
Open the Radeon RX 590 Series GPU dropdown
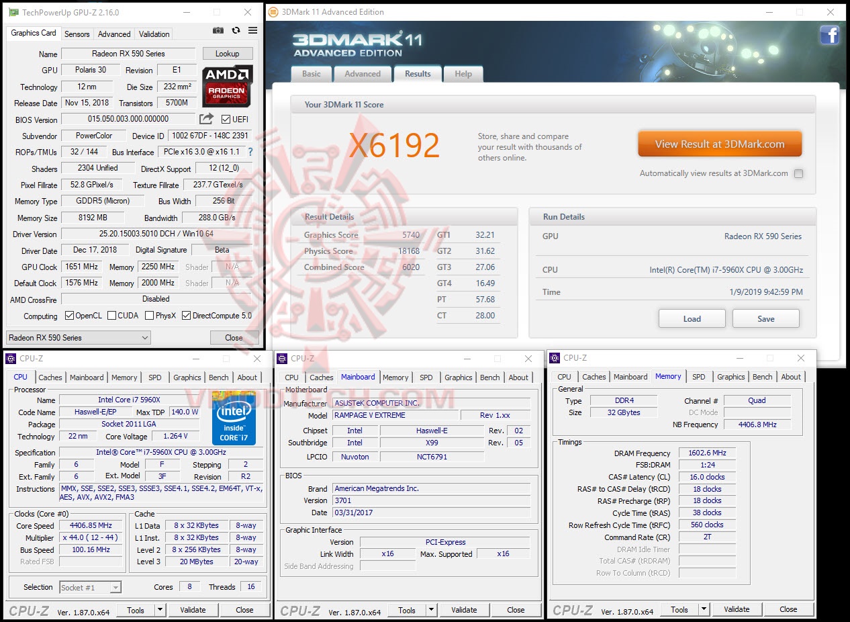pyautogui.click(x=79, y=337)
